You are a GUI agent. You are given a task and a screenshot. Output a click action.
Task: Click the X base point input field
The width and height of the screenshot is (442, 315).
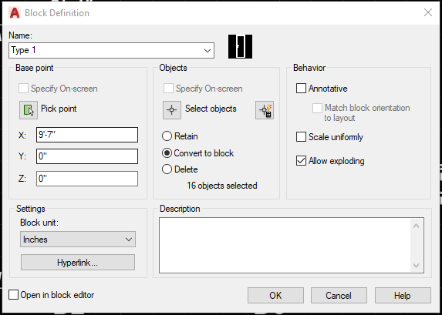tap(87, 135)
